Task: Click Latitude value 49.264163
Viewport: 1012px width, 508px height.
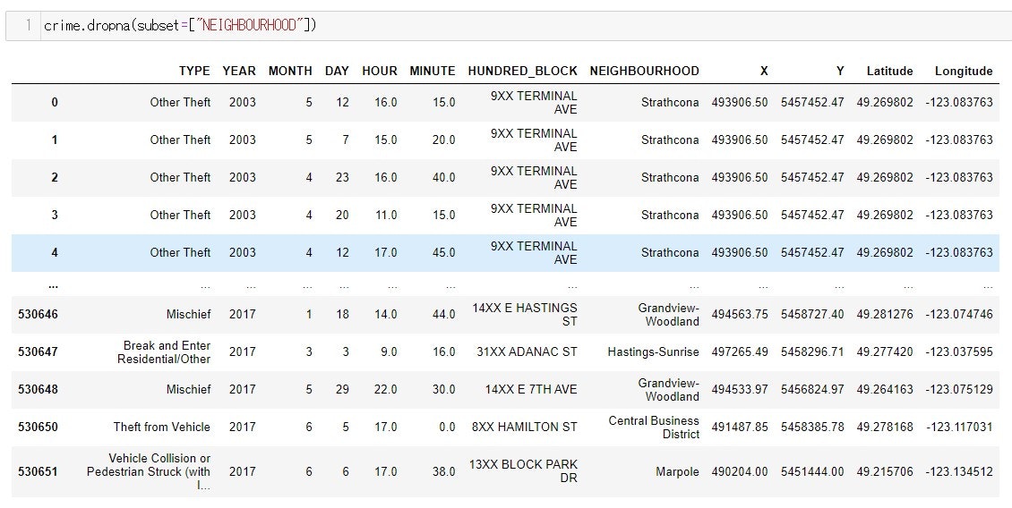Action: [x=885, y=389]
